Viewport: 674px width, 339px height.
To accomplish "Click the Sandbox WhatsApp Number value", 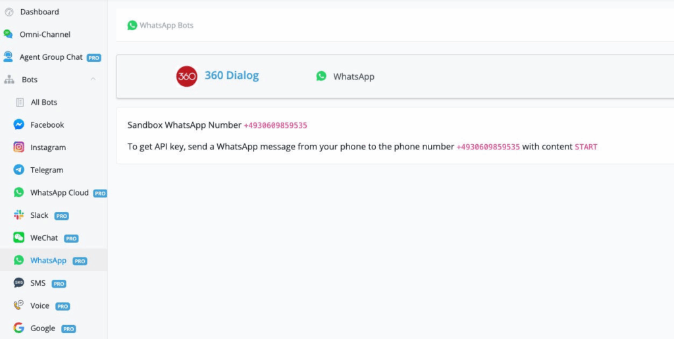I will (x=275, y=125).
